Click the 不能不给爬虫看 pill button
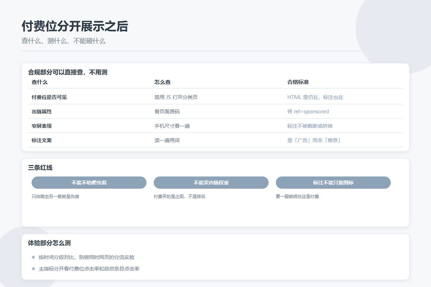431x287 pixels. click(89, 183)
